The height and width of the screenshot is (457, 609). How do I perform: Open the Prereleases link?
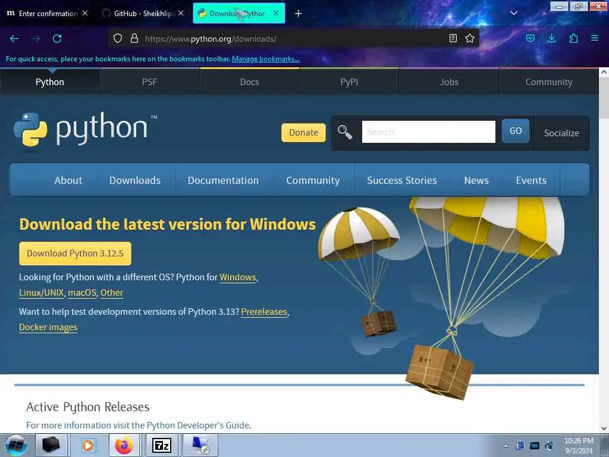tap(264, 312)
